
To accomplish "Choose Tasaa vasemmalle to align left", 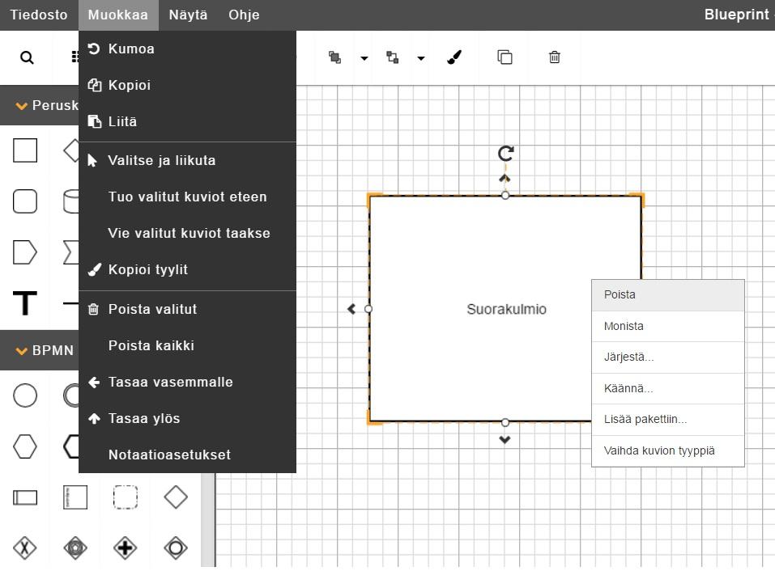I will click(187, 382).
